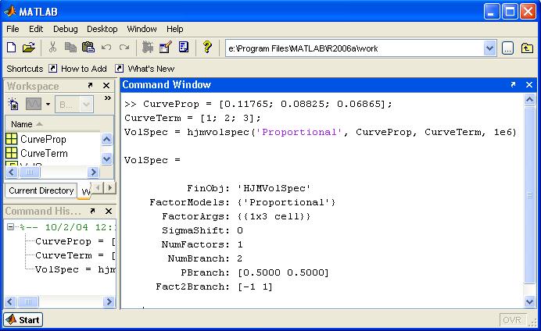Redo the action using the toolbar icon

pos(124,47)
